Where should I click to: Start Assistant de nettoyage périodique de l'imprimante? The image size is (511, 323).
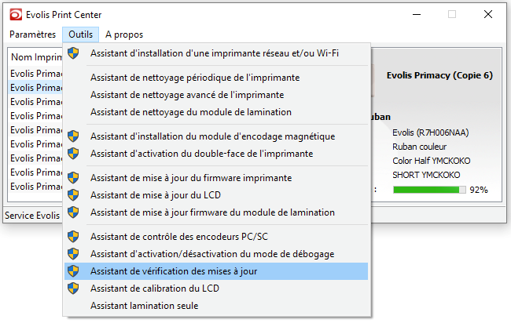click(x=216, y=78)
